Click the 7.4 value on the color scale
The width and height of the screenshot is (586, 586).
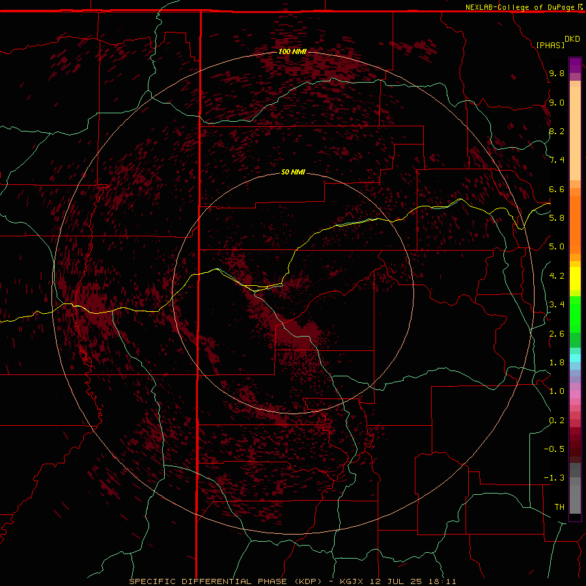click(557, 160)
